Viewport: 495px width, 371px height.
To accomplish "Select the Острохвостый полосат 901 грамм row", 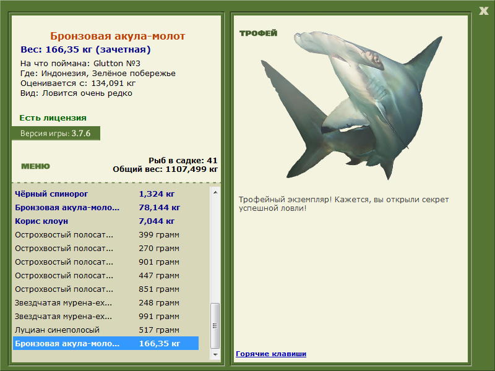I will [x=106, y=262].
